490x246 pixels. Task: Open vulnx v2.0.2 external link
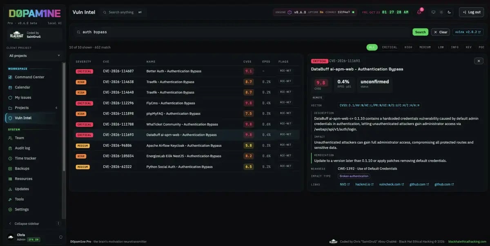468,32
